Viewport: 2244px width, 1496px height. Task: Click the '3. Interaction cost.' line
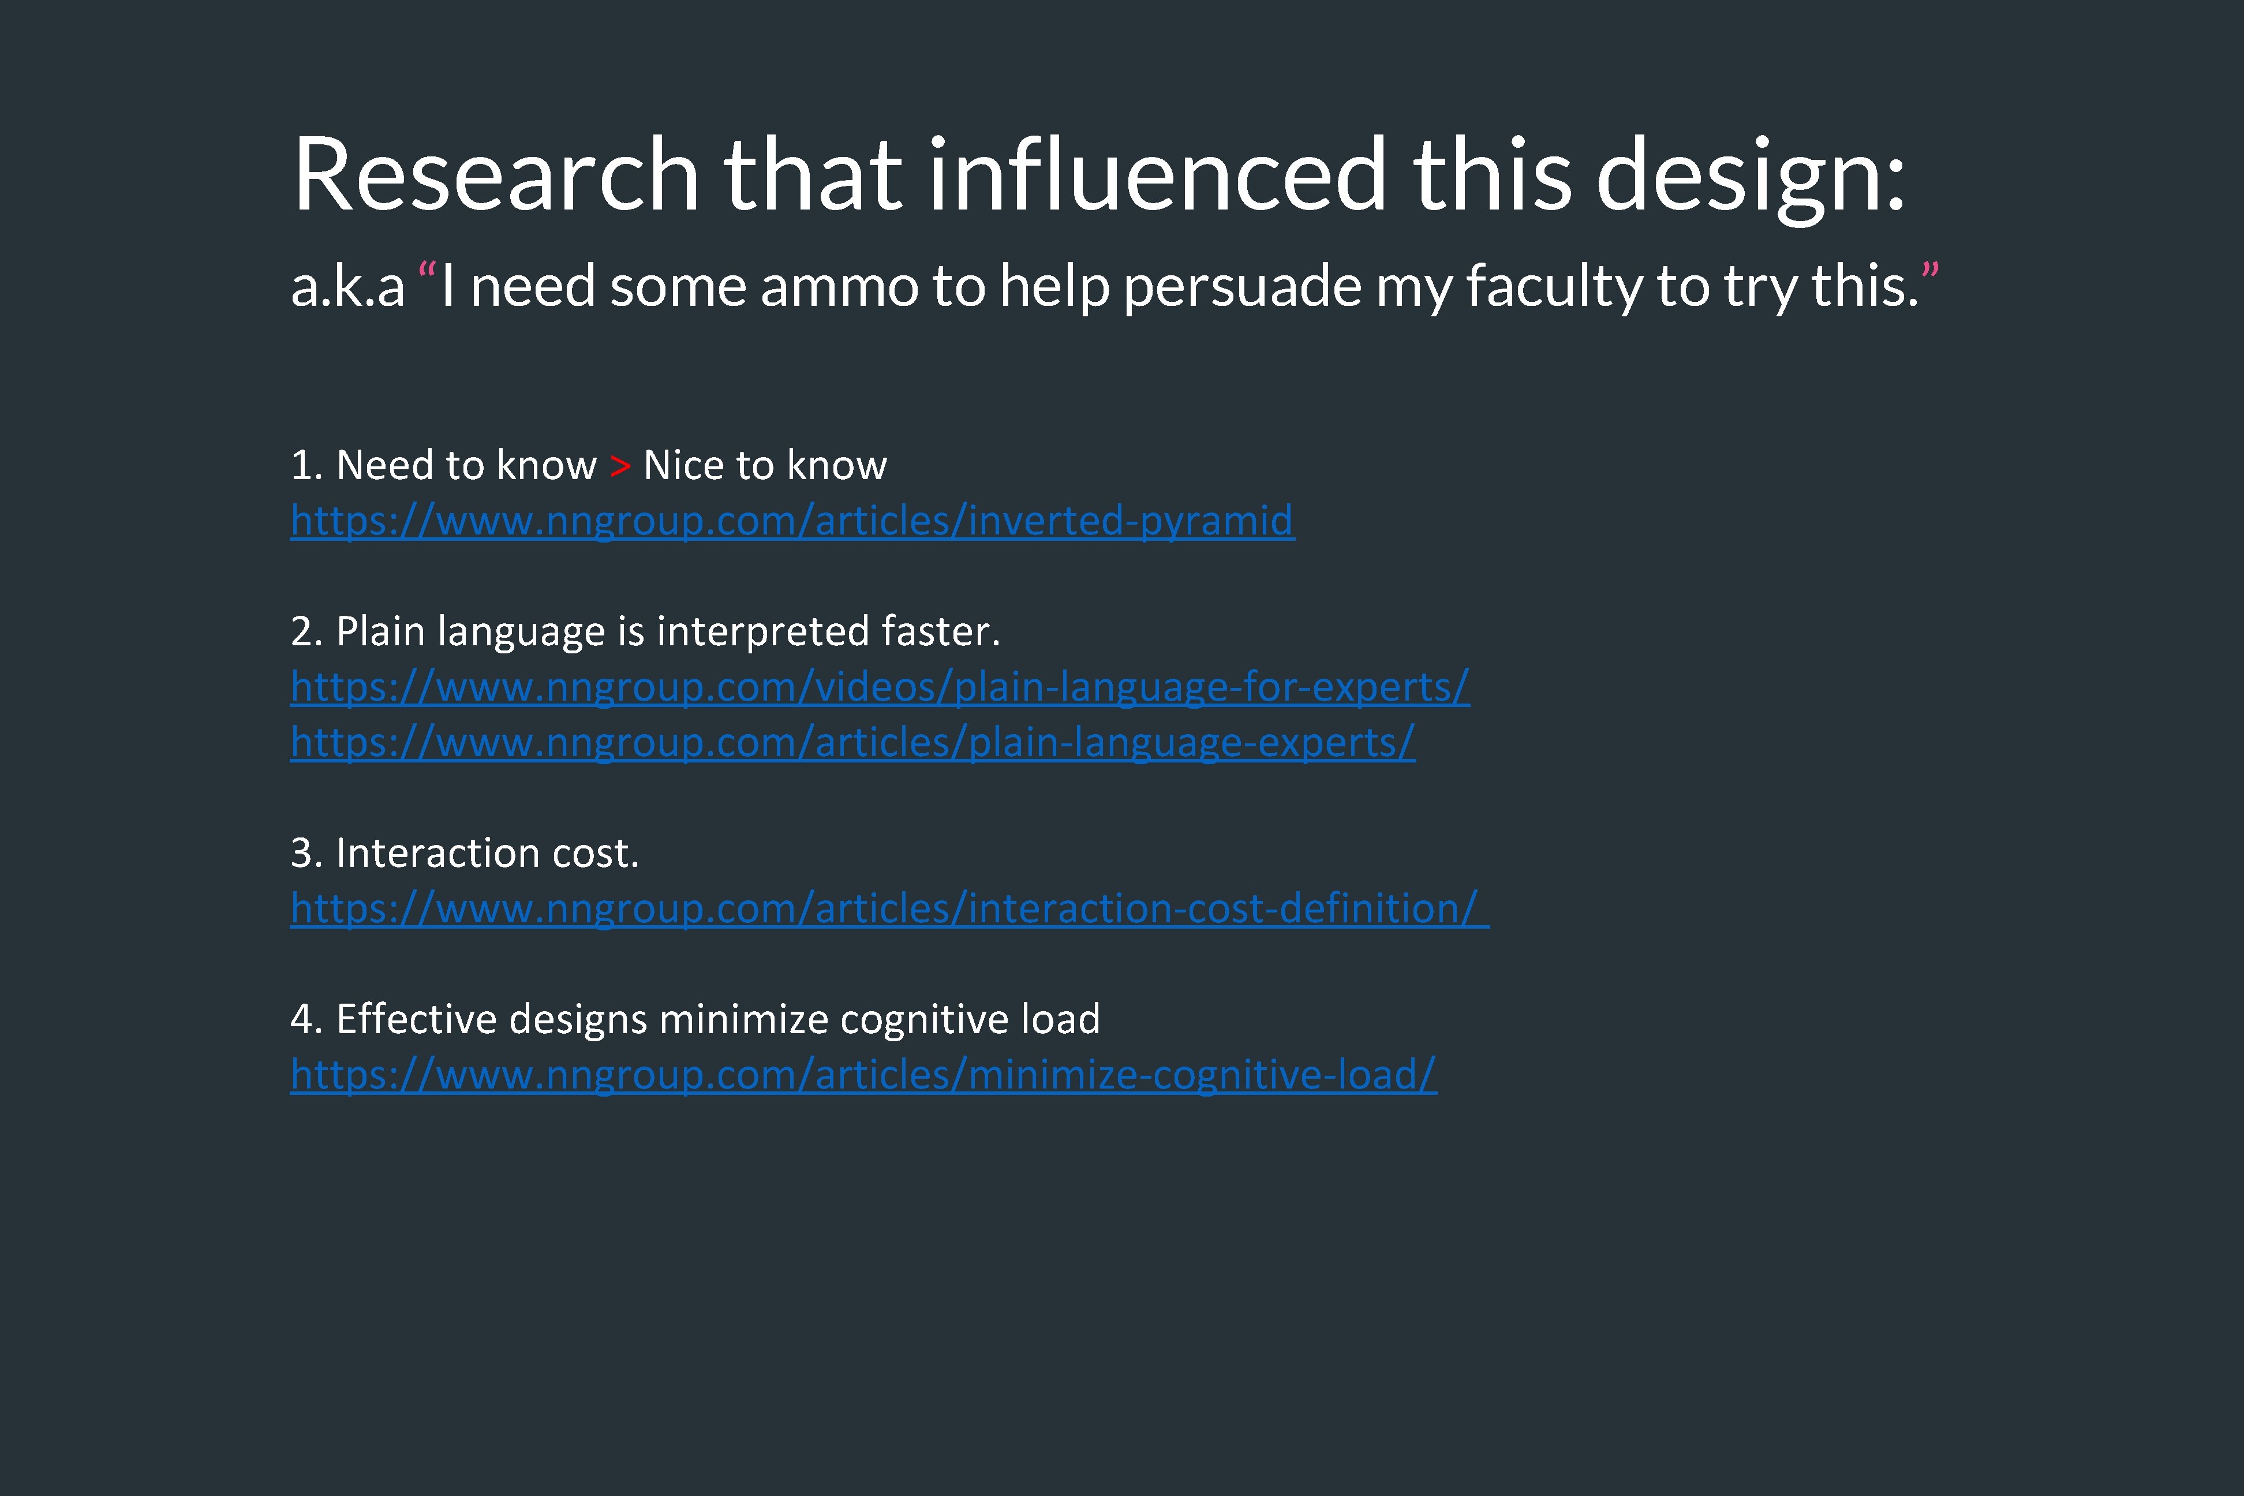click(x=465, y=853)
